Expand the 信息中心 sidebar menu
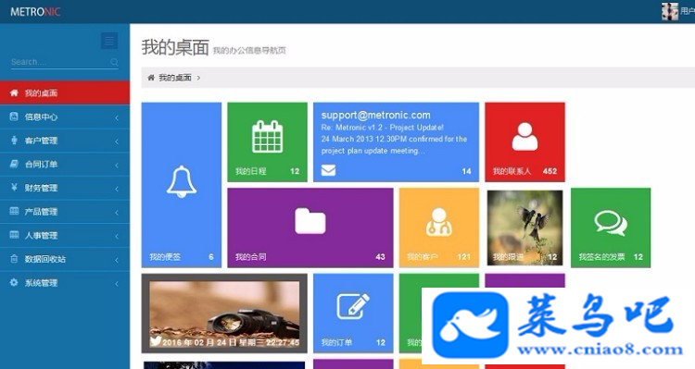Image resolution: width=695 pixels, height=369 pixels. (x=65, y=117)
